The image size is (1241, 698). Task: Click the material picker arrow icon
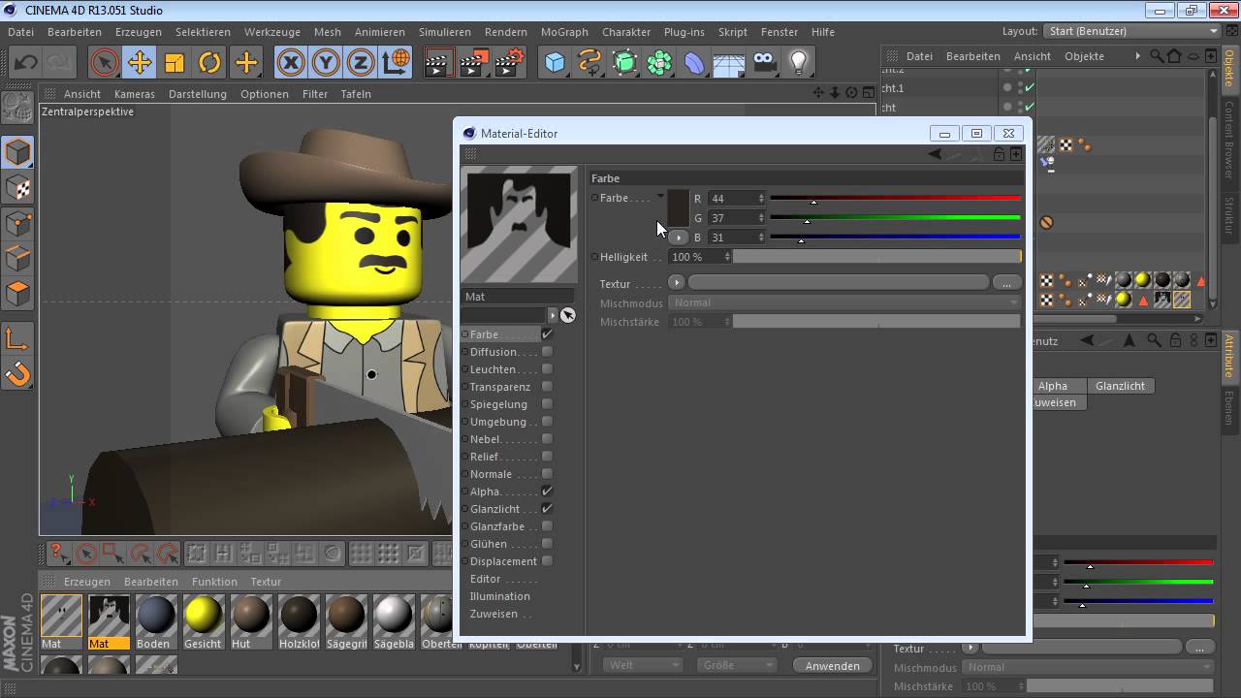pos(568,315)
